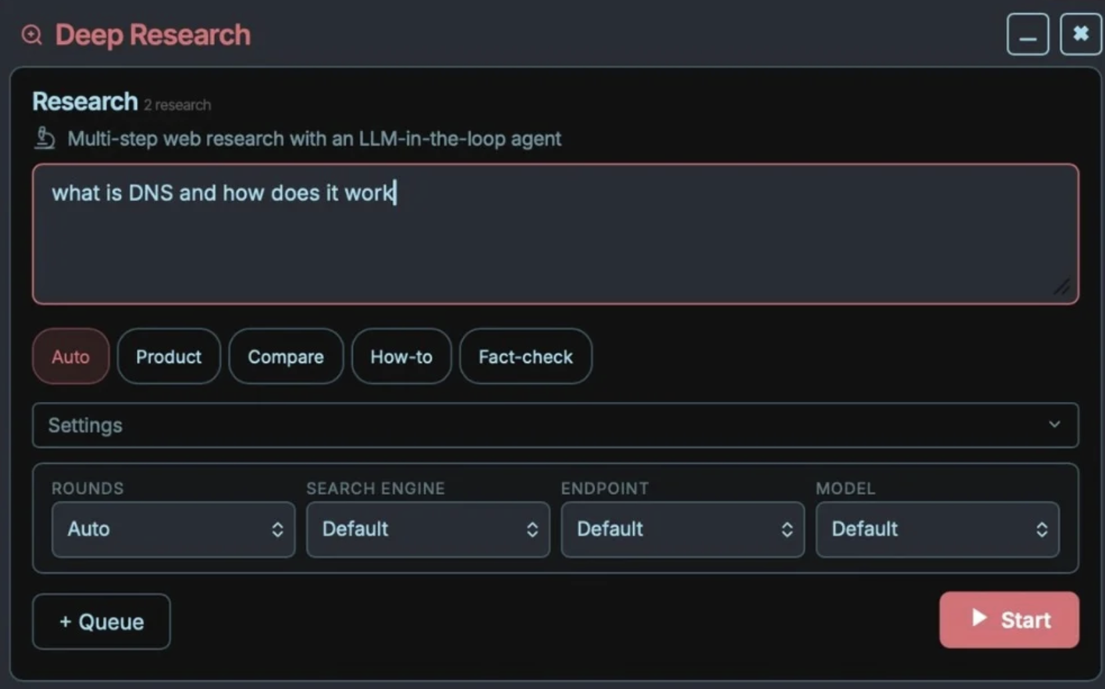Close the Deep Research panel
This screenshot has width=1105, height=689.
point(1080,34)
